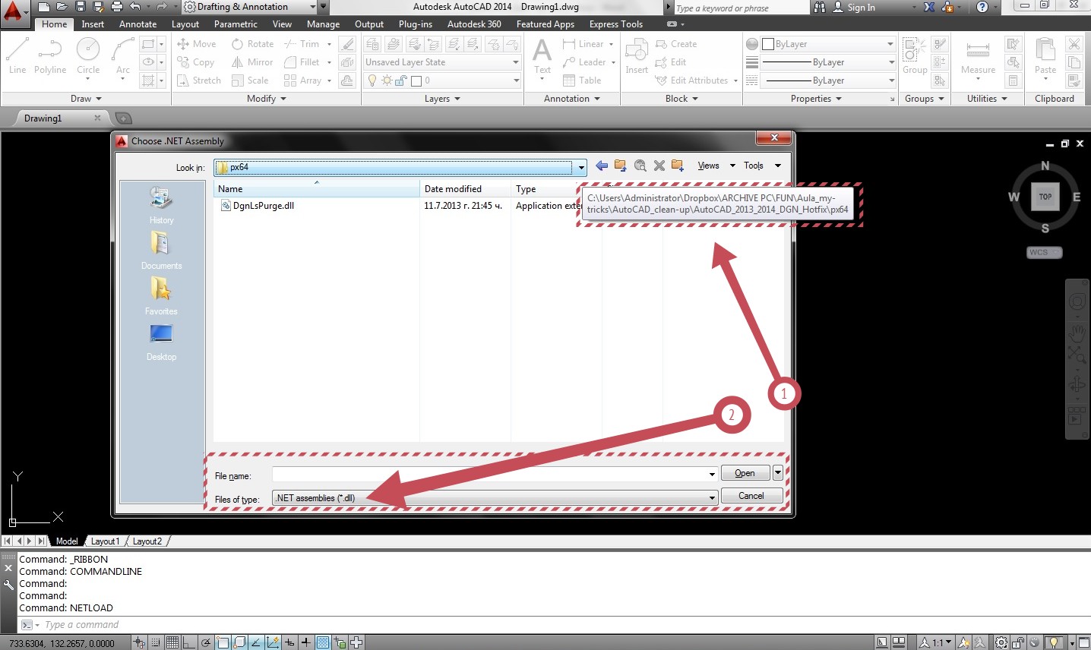Open the Drafting & Annotation workspace dropdown
This screenshot has height=650, width=1091.
313,7
